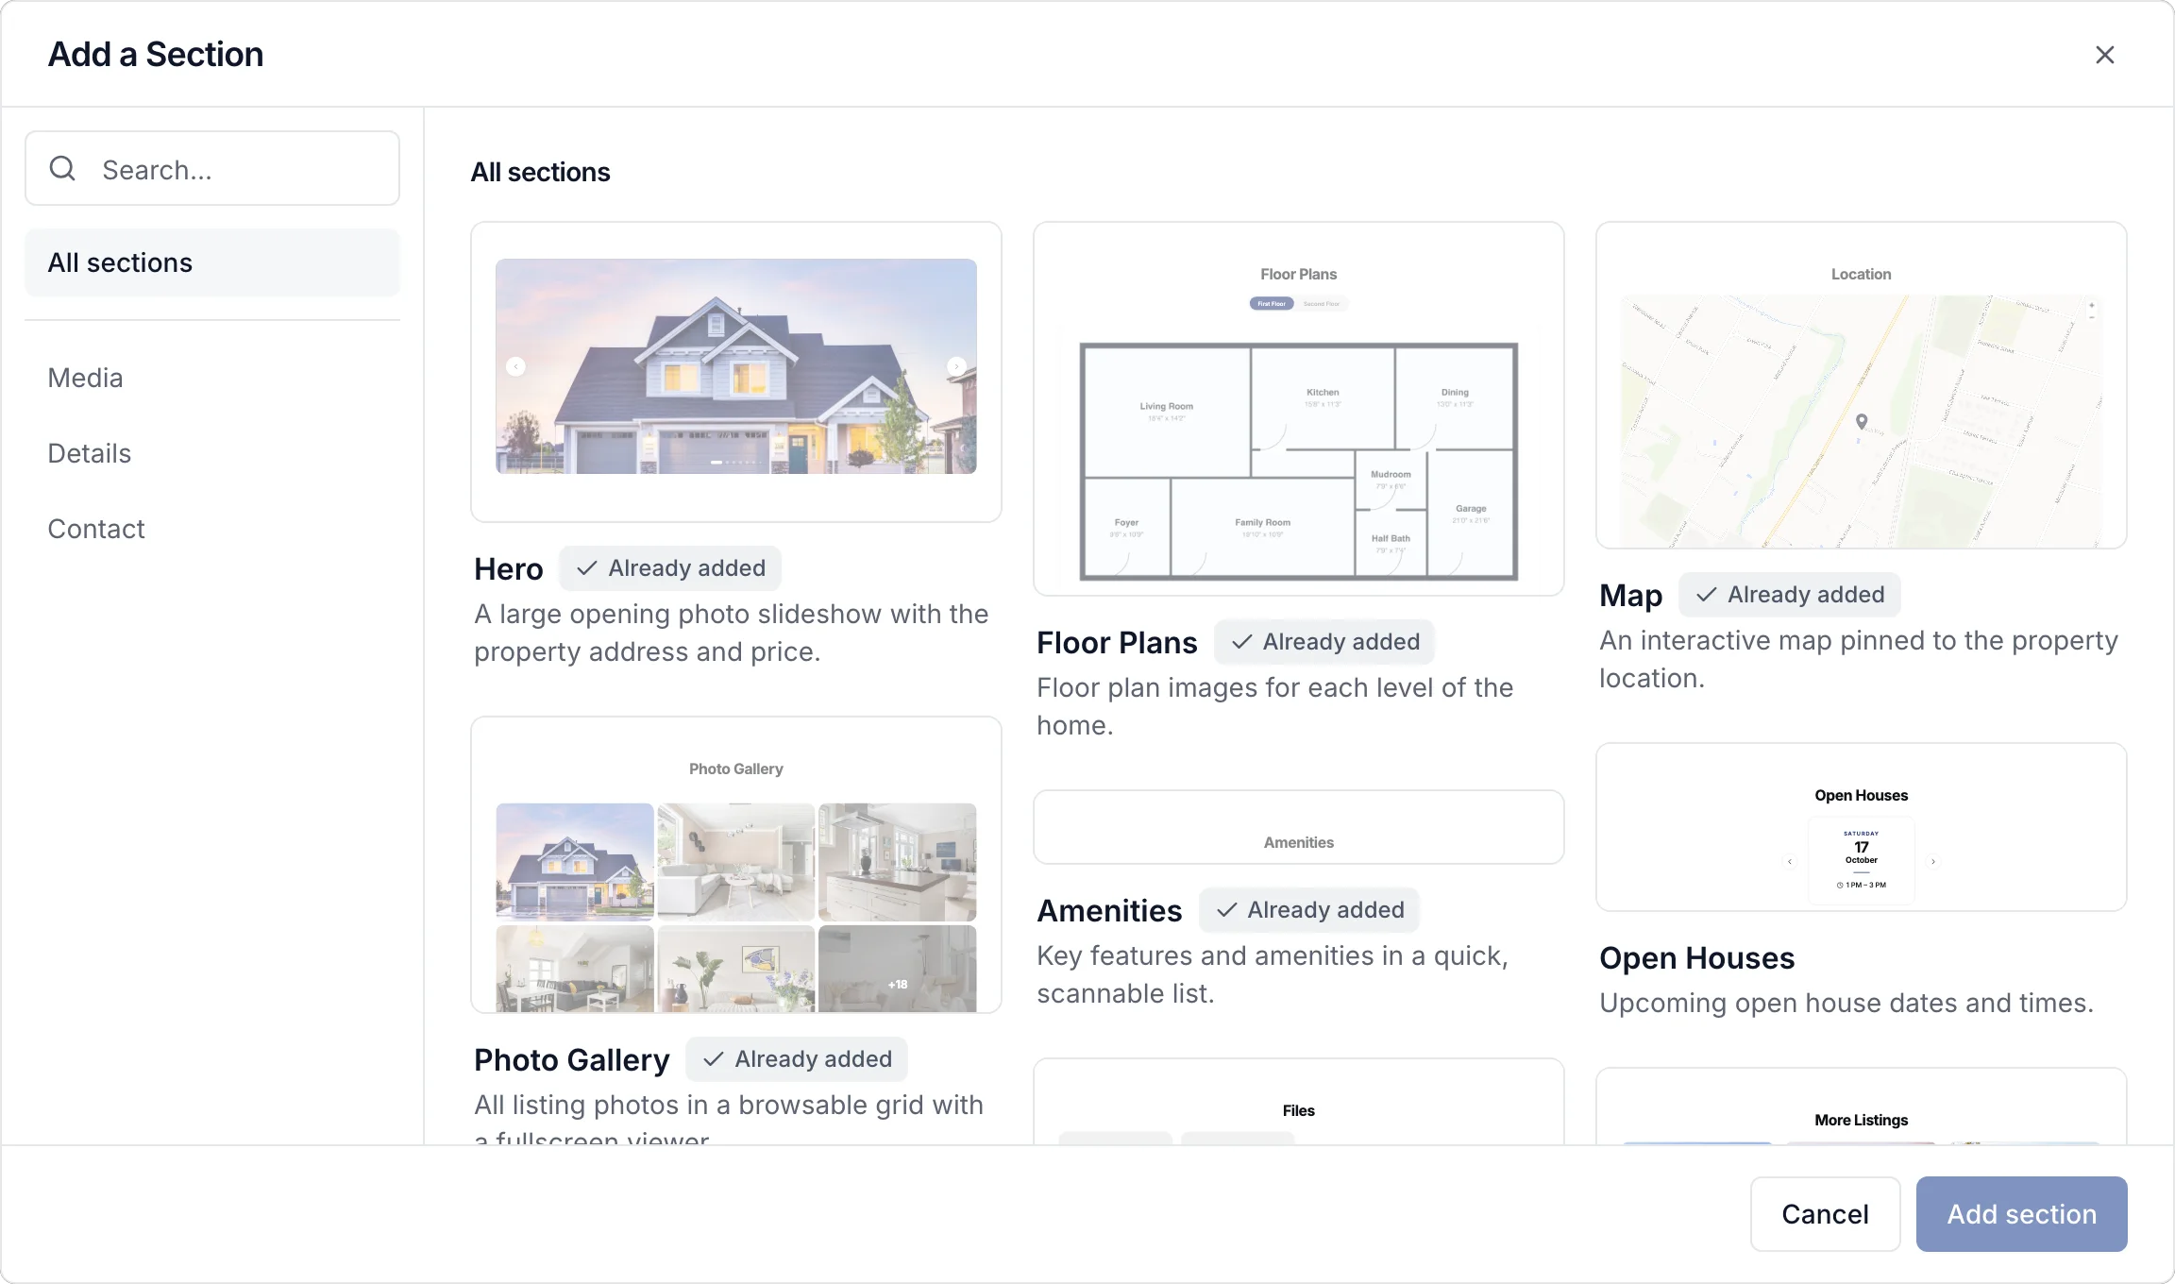Select All sections in sidebar

pos(212,262)
